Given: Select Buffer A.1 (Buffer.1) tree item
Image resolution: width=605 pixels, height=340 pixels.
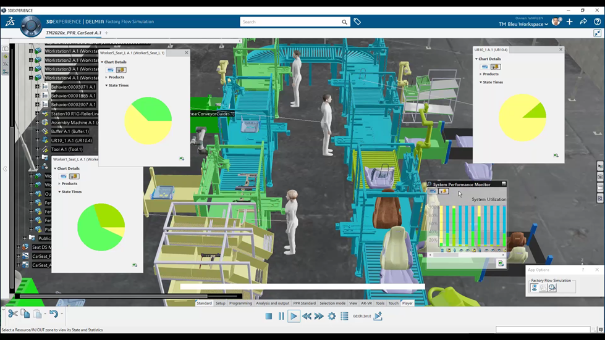Looking at the screenshot, I should click(x=70, y=131).
